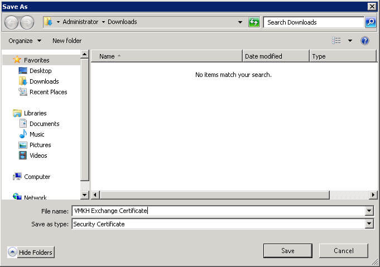Expand the Organize menu
The height and width of the screenshot is (267, 380).
click(x=25, y=41)
